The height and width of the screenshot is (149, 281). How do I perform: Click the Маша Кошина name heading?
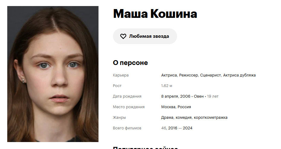click(155, 14)
